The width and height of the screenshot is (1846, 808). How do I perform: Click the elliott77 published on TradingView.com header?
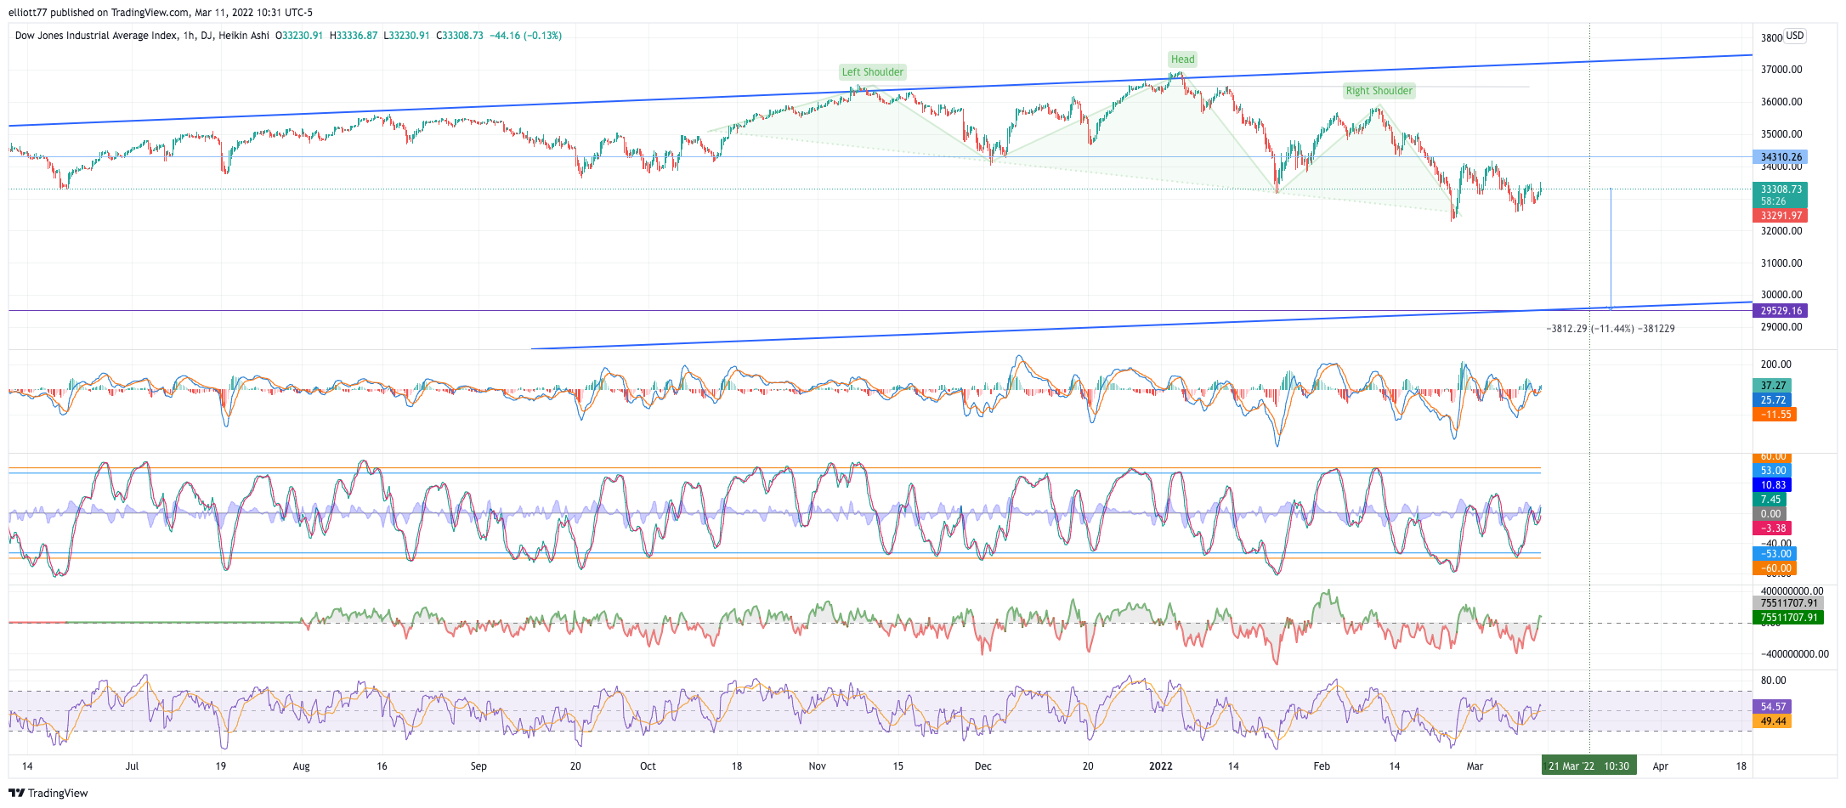click(161, 13)
